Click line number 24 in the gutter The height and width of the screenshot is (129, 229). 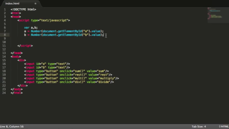point(4,93)
